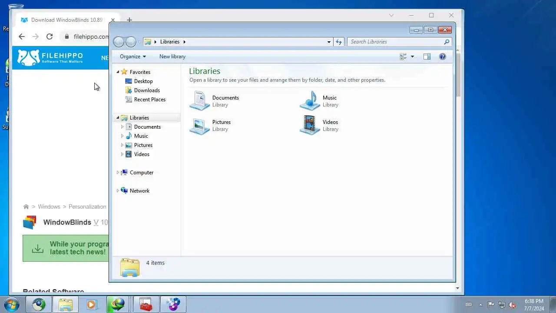556x313 pixels.
Task: Show the preview pane icon
Action: coord(427,57)
